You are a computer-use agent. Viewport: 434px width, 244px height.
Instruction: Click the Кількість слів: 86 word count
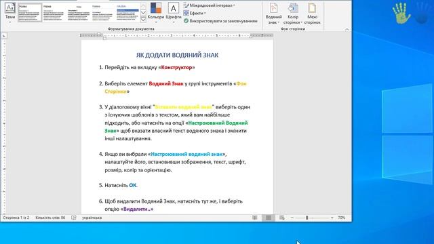tap(50, 218)
